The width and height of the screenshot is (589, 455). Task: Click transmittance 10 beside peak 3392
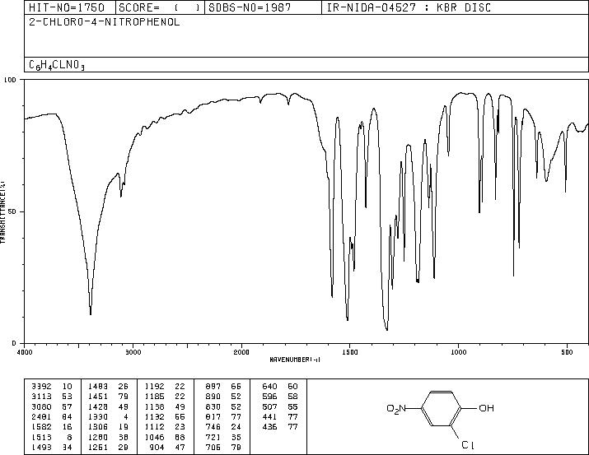[x=67, y=387]
